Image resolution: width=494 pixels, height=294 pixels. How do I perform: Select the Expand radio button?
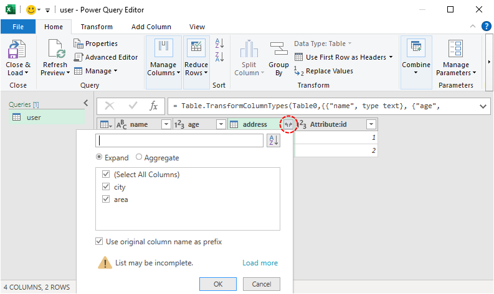(x=99, y=157)
